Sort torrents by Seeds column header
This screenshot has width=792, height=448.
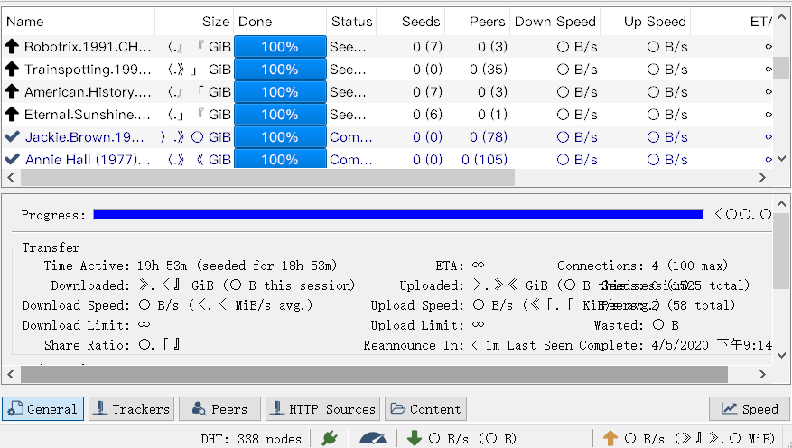pyautogui.click(x=410, y=22)
